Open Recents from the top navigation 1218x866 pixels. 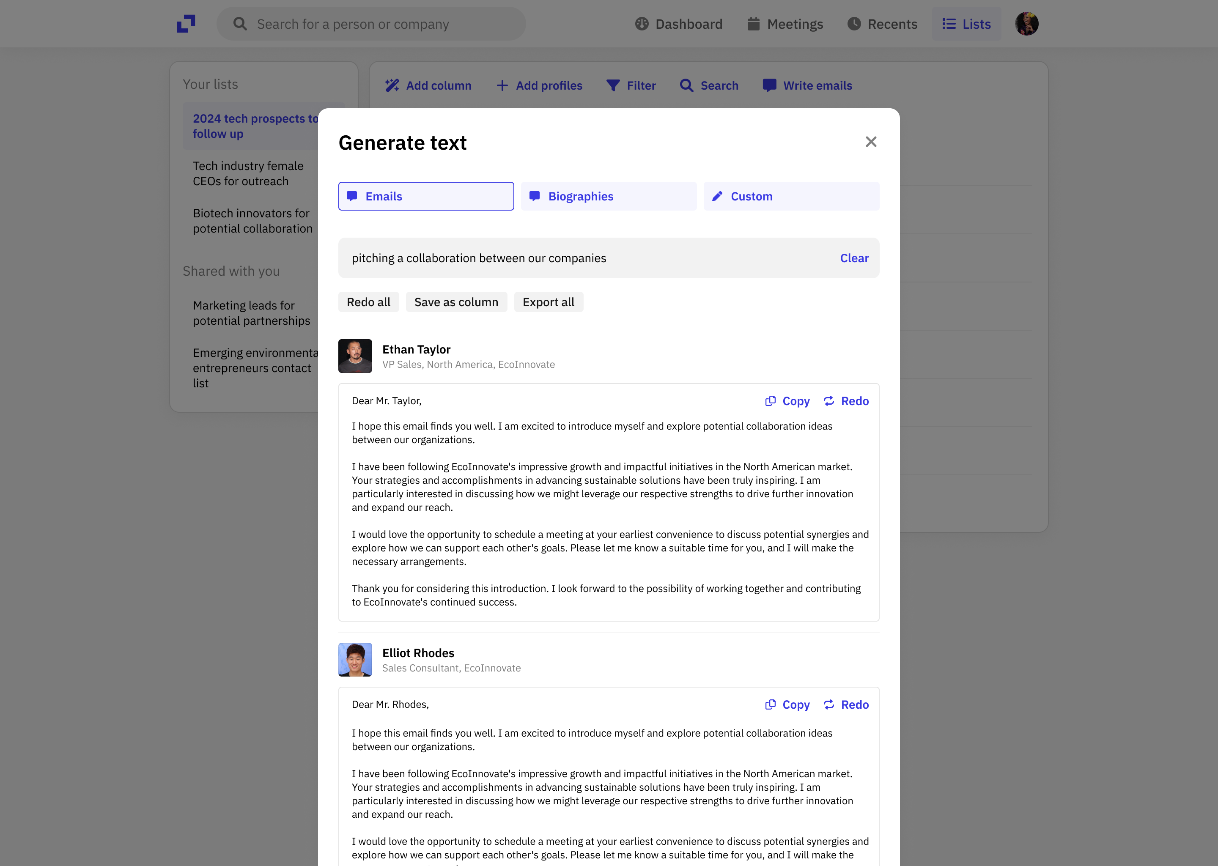pos(883,24)
